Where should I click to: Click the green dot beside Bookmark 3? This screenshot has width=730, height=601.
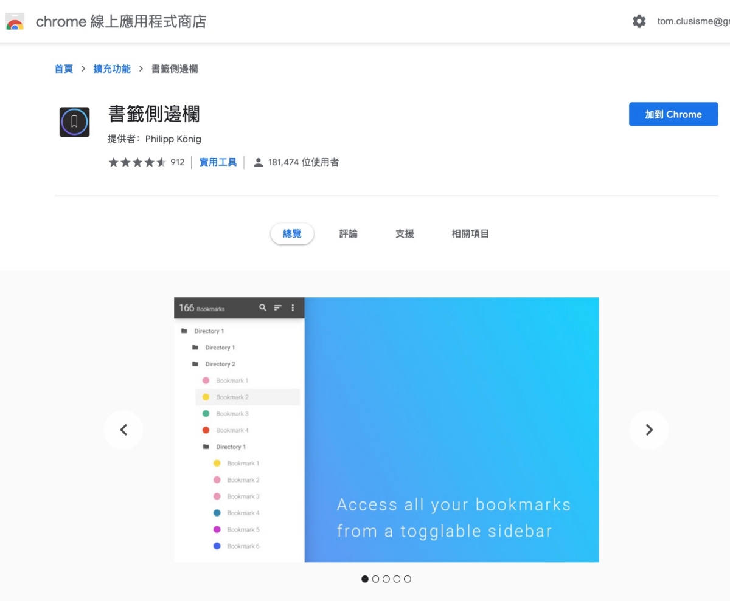click(206, 414)
